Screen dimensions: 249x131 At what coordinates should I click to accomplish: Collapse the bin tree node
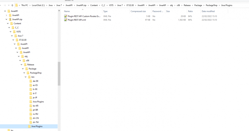coord(26,77)
